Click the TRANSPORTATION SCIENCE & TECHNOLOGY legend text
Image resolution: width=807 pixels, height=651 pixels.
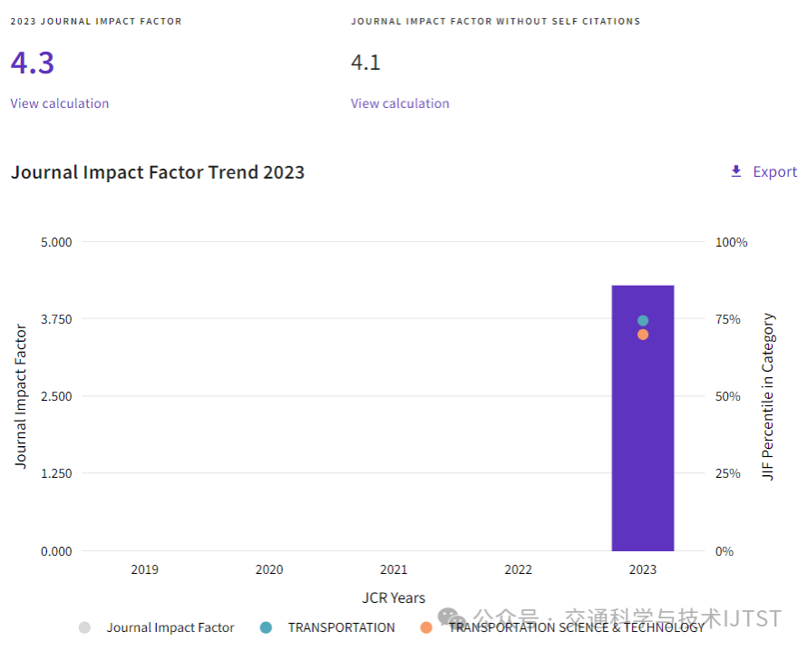click(577, 627)
